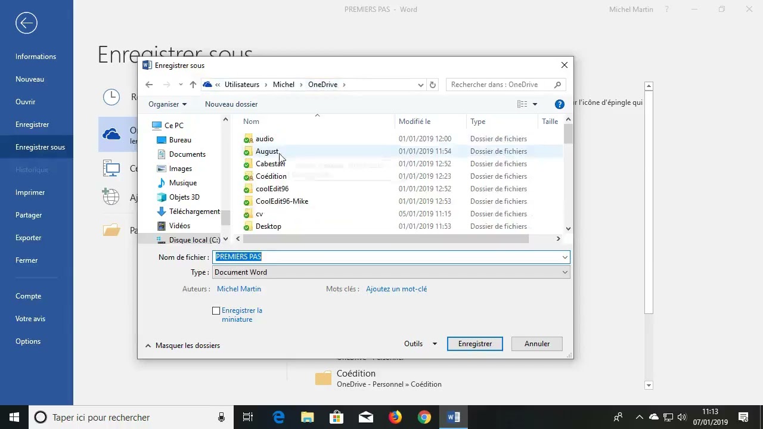
Task: Select Exporter in backstage menu
Action: tap(29, 238)
